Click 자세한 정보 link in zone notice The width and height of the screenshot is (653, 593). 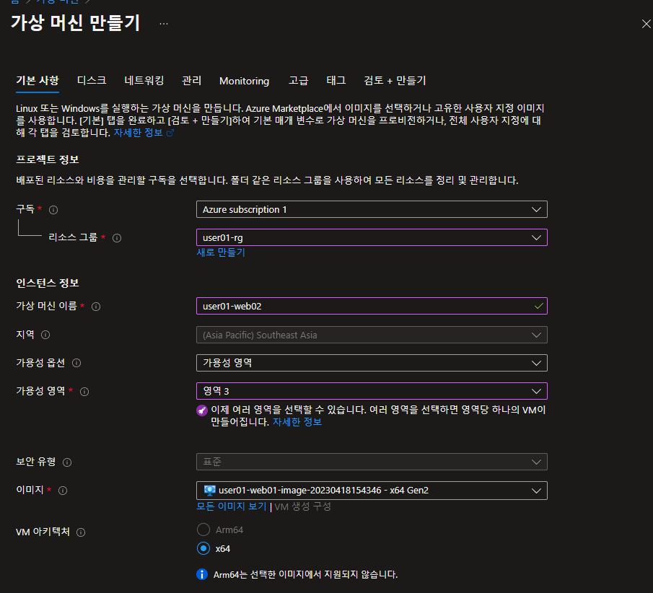[297, 422]
